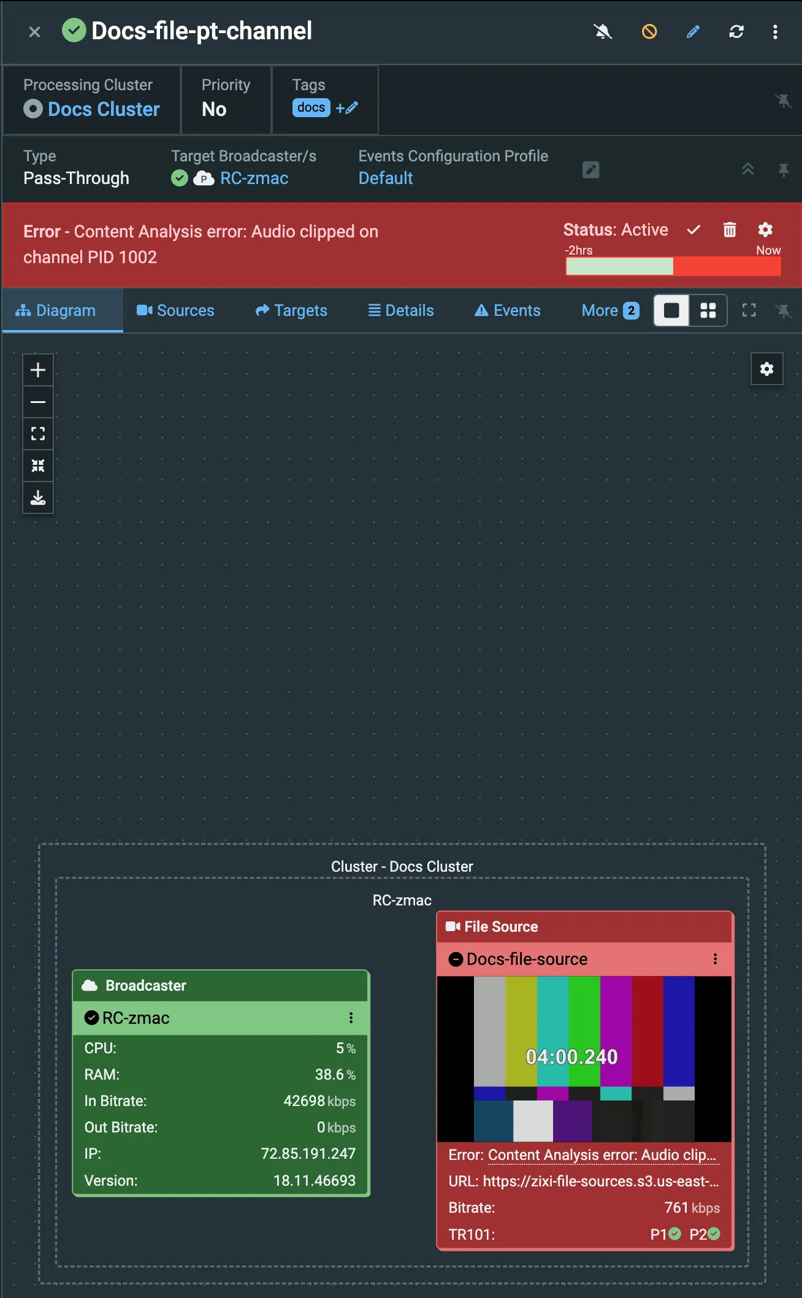
Task: Fit diagram to view icon
Action: click(x=38, y=434)
